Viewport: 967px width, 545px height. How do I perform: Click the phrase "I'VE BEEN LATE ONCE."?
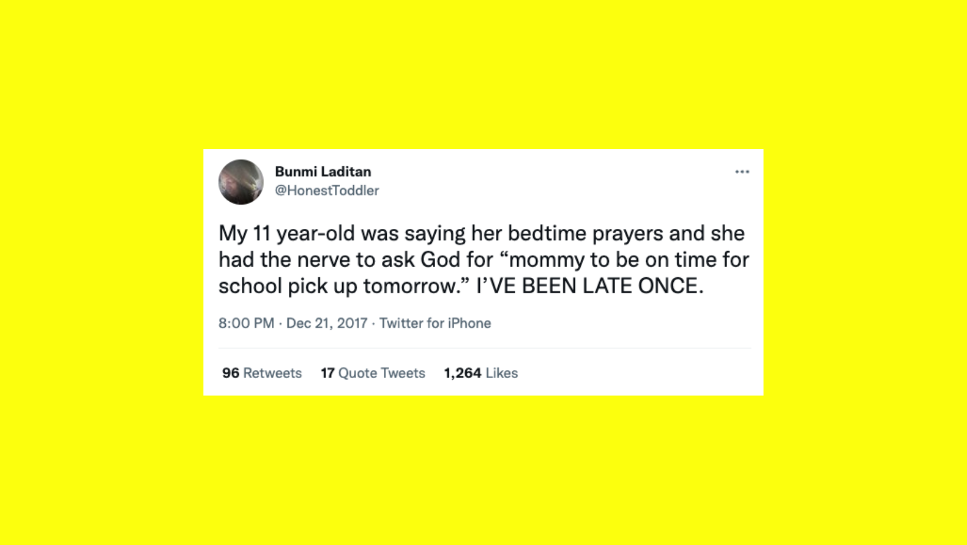590,286
